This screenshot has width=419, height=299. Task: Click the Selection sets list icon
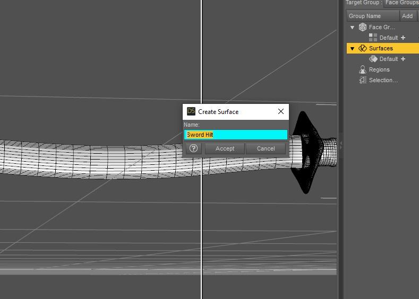click(x=363, y=80)
